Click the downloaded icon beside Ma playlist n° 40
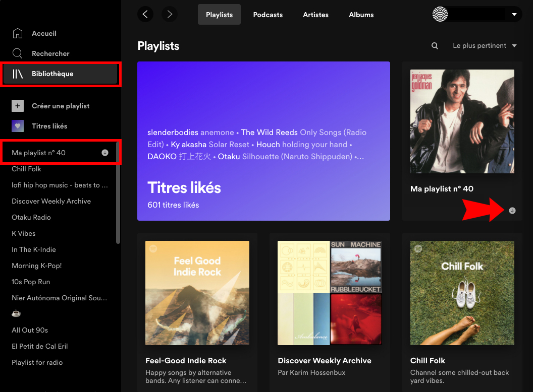Screen dimensions: 533x392 (x=104, y=152)
